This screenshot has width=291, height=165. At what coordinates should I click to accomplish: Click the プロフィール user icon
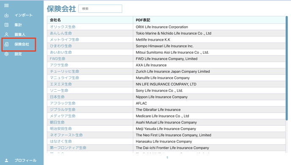coord(6,160)
